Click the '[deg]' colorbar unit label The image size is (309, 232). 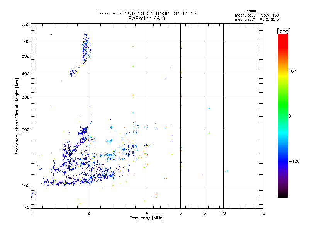284,31
